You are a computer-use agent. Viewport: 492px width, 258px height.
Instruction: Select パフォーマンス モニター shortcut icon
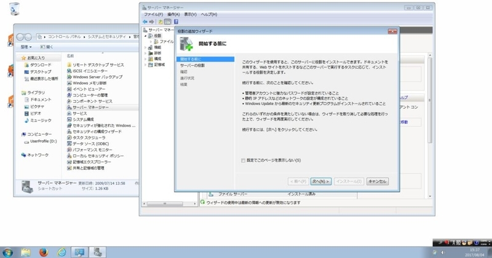(x=69, y=150)
